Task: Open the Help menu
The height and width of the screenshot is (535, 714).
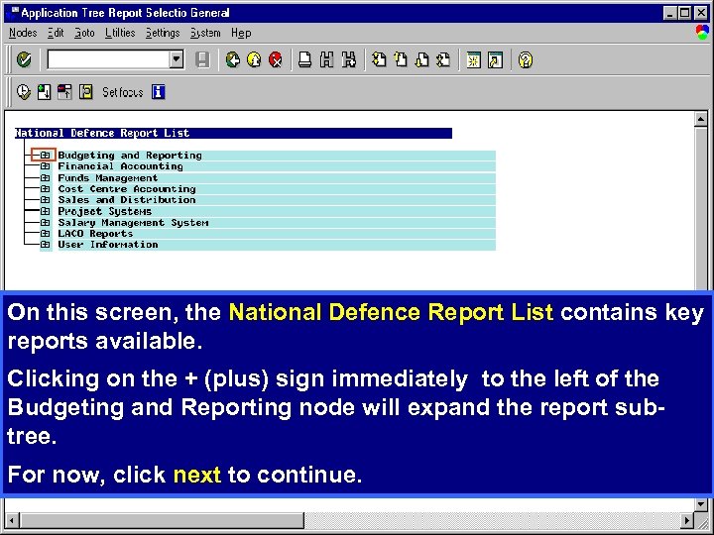Action: click(241, 33)
